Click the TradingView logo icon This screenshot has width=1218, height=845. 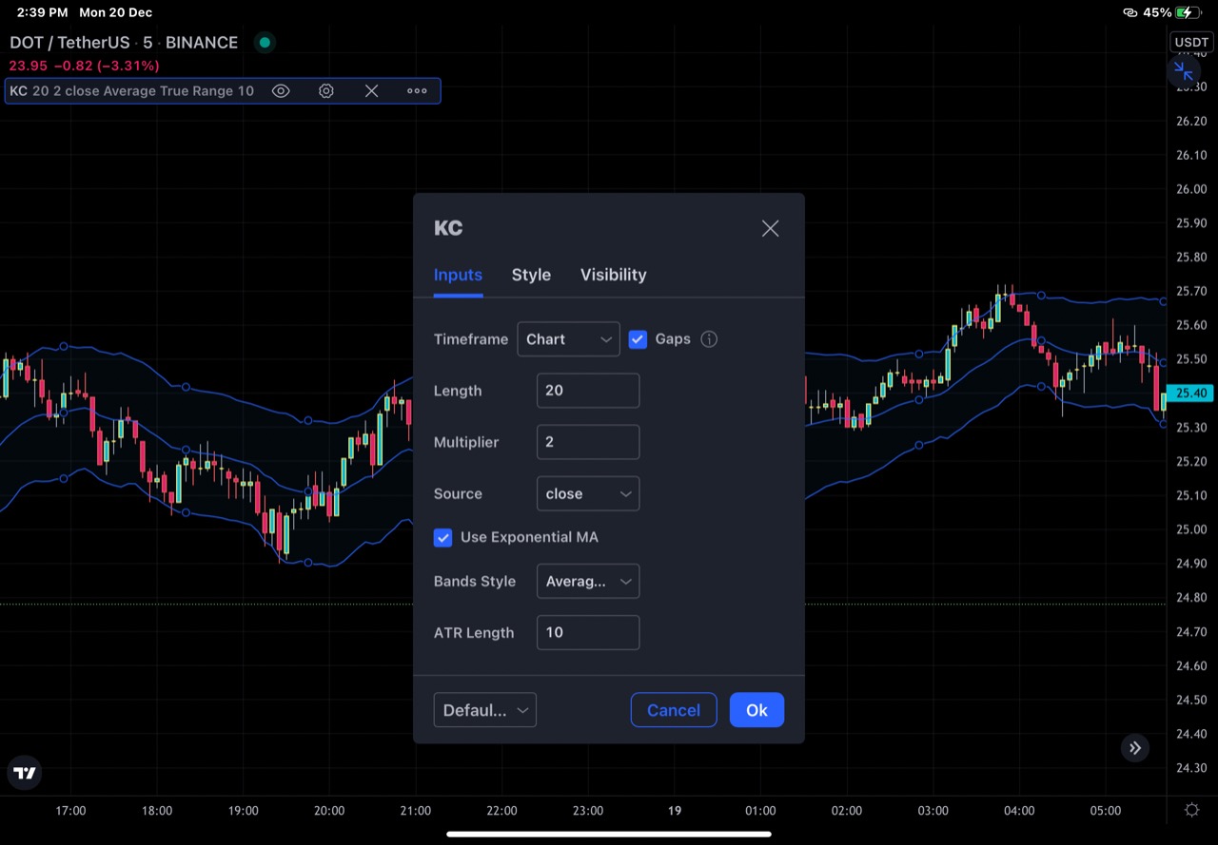[26, 773]
